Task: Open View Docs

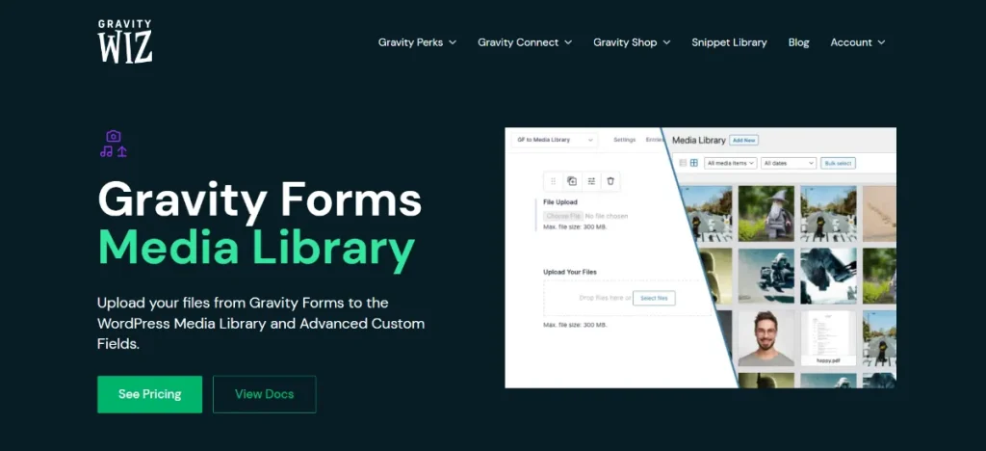Action: coord(264,394)
